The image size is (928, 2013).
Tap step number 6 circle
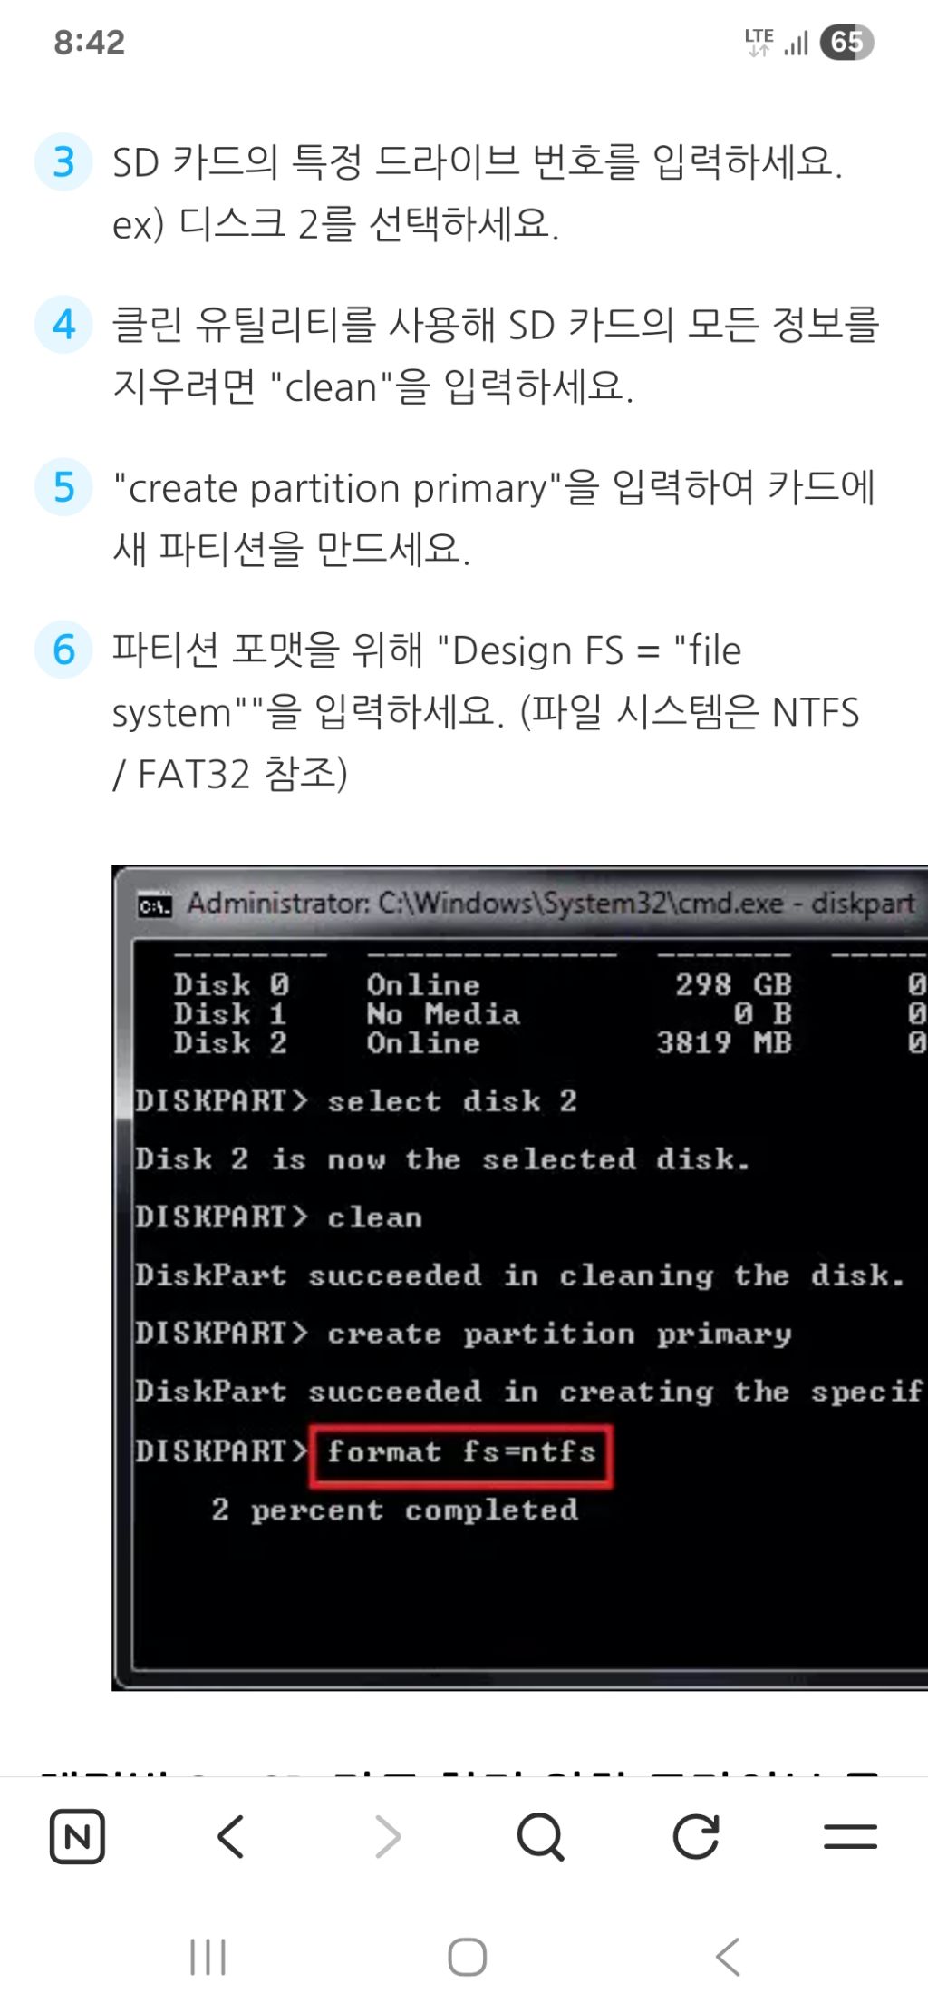pos(63,650)
